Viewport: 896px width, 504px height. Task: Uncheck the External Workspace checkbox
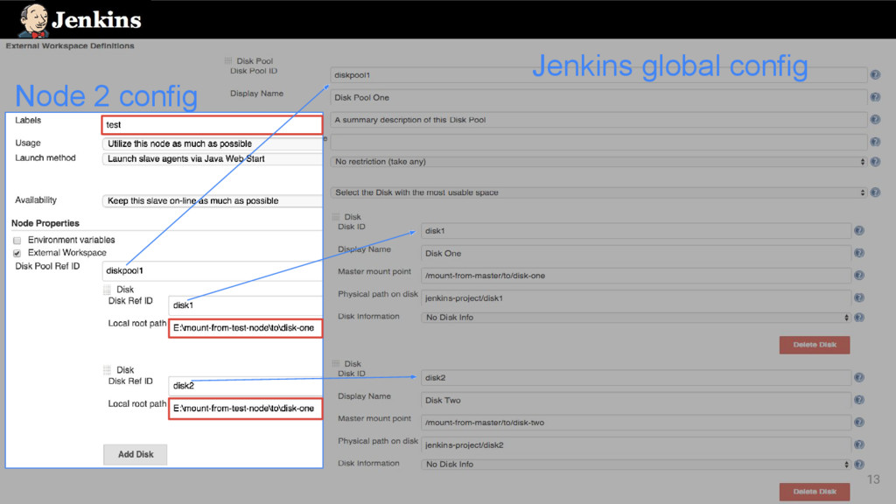(17, 253)
